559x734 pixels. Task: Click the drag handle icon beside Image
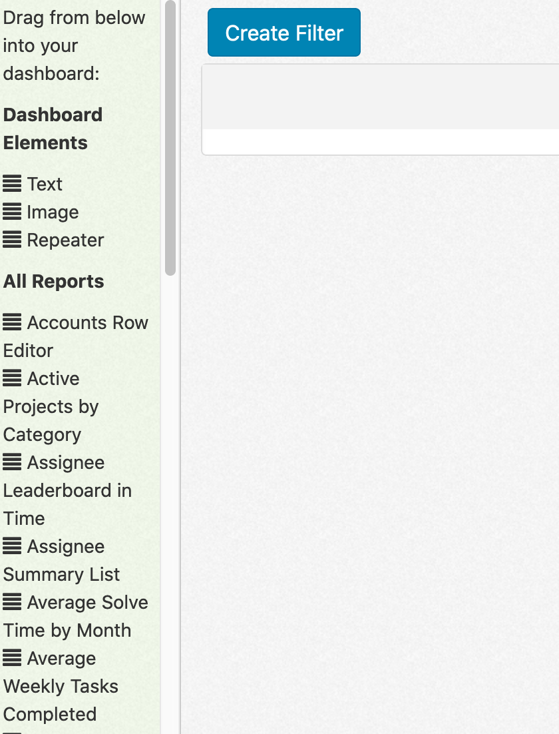tap(12, 212)
